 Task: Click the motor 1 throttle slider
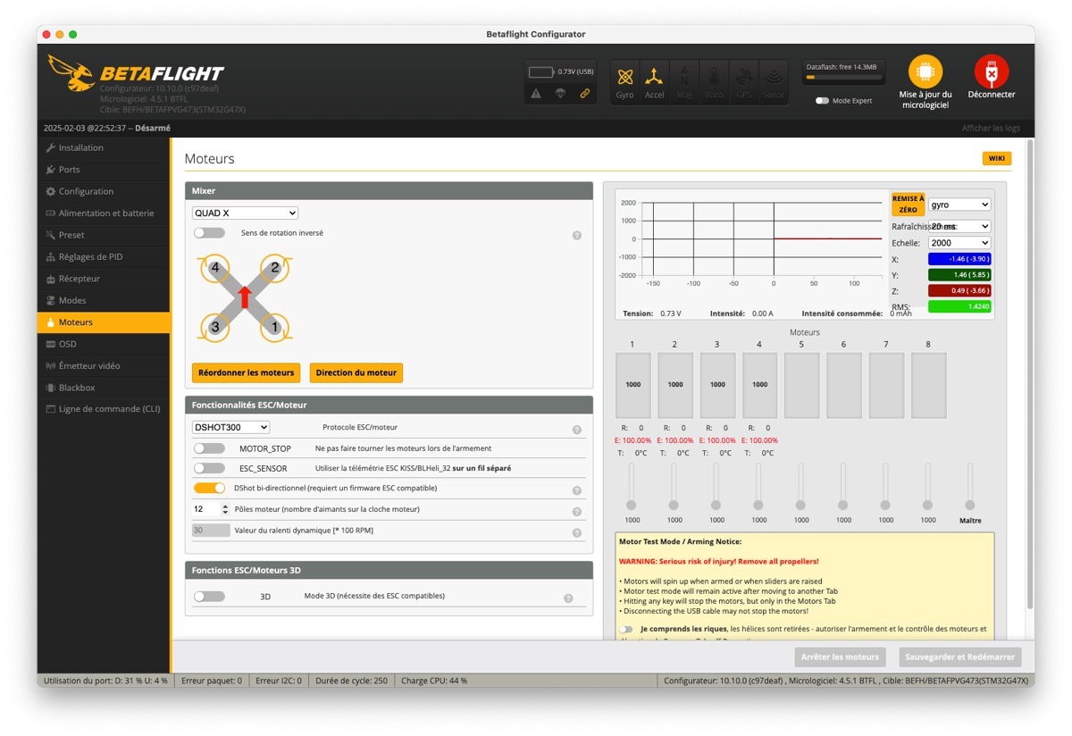(632, 487)
